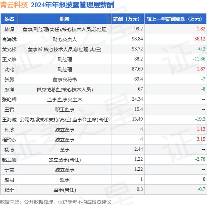Image resolution: width=207 pixels, height=205 pixels.
Task: Click 王义峰's 副经理 position cell
Action: [x=65, y=59]
